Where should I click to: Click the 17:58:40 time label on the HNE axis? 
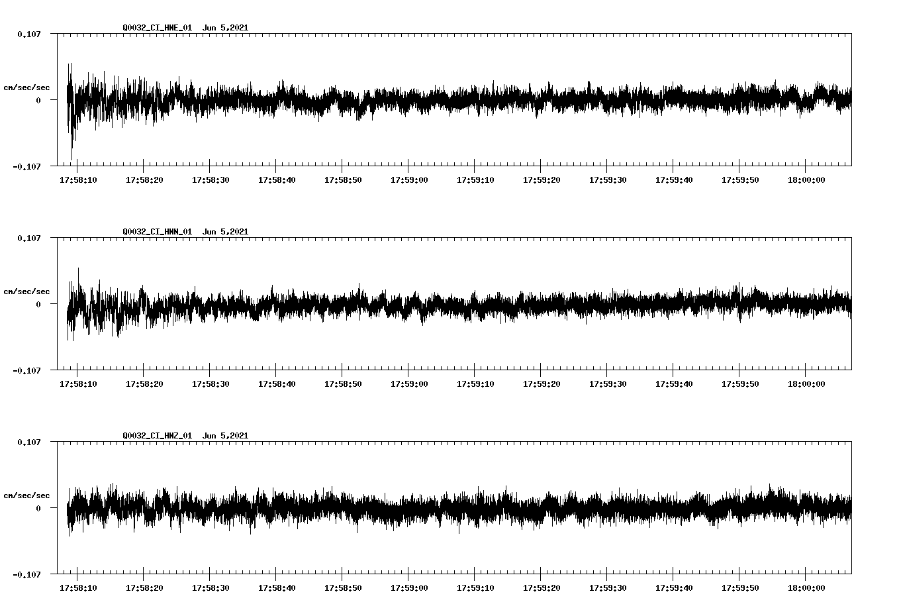click(277, 179)
